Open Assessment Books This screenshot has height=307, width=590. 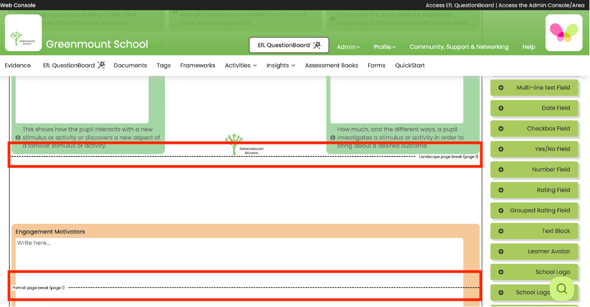click(331, 65)
